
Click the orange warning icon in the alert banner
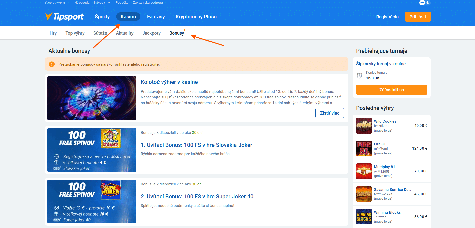[x=52, y=64]
